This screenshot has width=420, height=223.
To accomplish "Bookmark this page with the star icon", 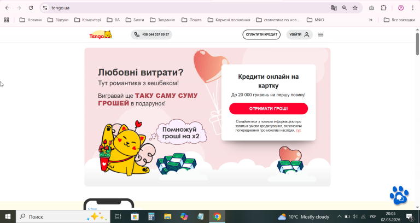I will [x=355, y=8].
